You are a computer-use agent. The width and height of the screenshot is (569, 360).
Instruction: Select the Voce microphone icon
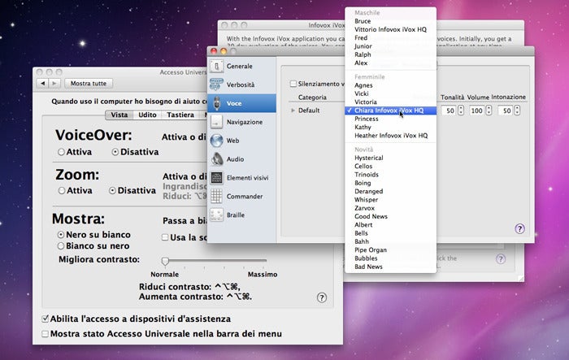(x=217, y=103)
